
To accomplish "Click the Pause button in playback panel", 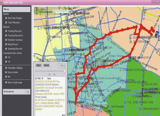I will click(x=46, y=65).
